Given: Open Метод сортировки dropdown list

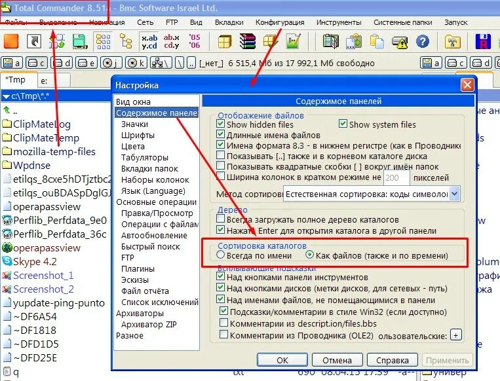Looking at the screenshot, I should pyautogui.click(x=455, y=194).
